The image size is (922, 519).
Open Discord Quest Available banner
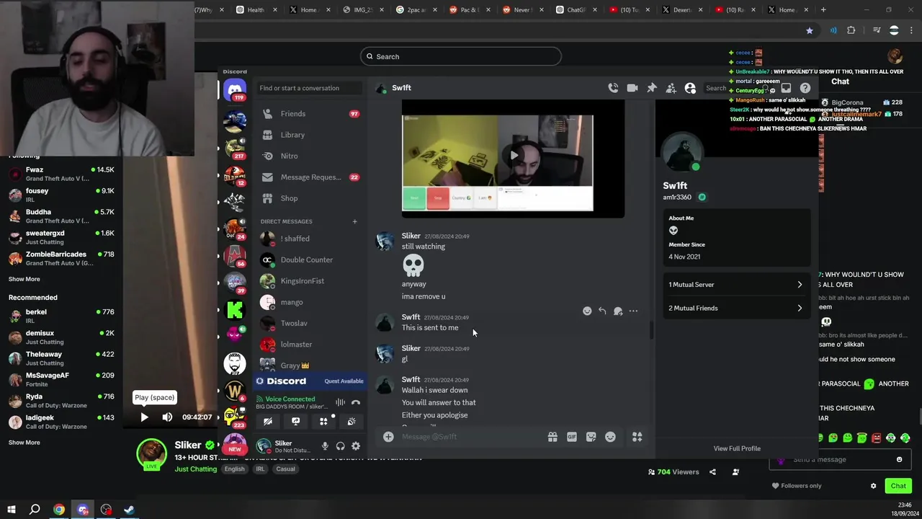click(310, 381)
